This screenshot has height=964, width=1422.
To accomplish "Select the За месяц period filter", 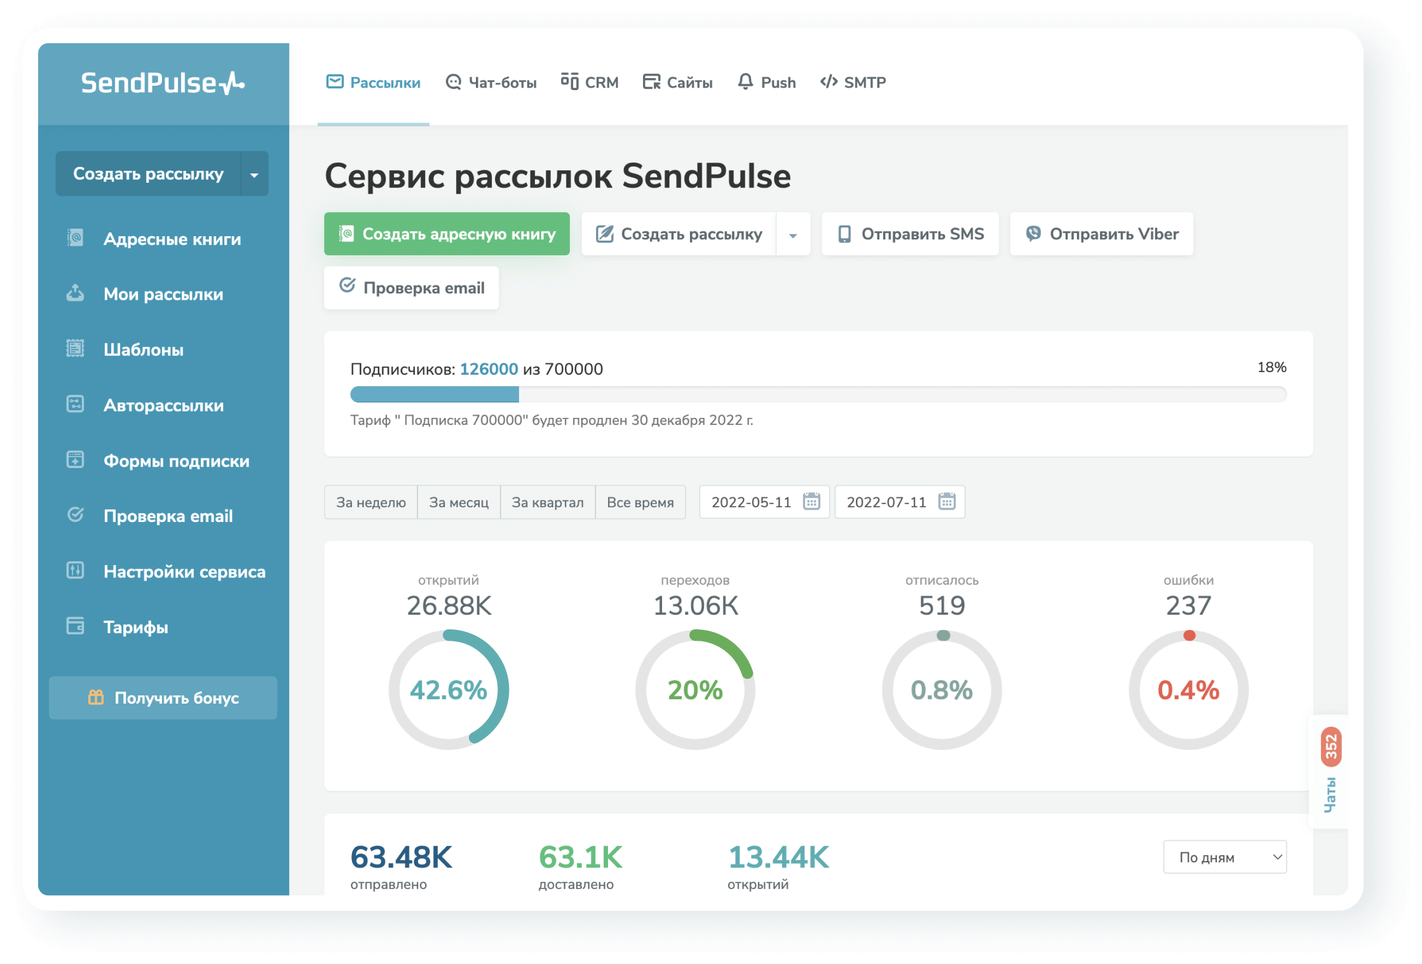I will 459,502.
